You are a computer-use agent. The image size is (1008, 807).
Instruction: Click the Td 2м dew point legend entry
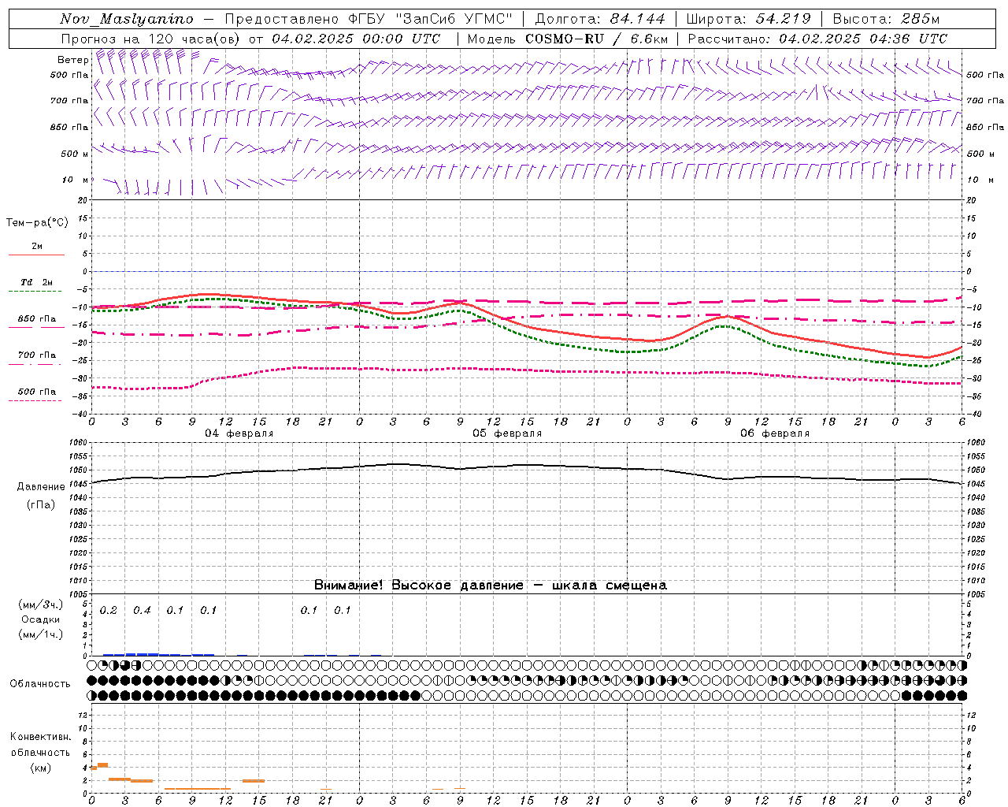point(36,282)
